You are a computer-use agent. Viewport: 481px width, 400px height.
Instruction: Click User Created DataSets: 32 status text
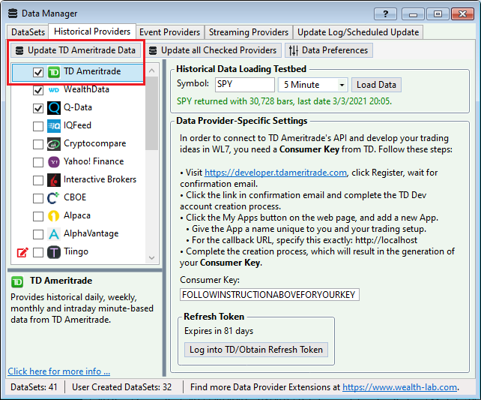[x=122, y=387]
